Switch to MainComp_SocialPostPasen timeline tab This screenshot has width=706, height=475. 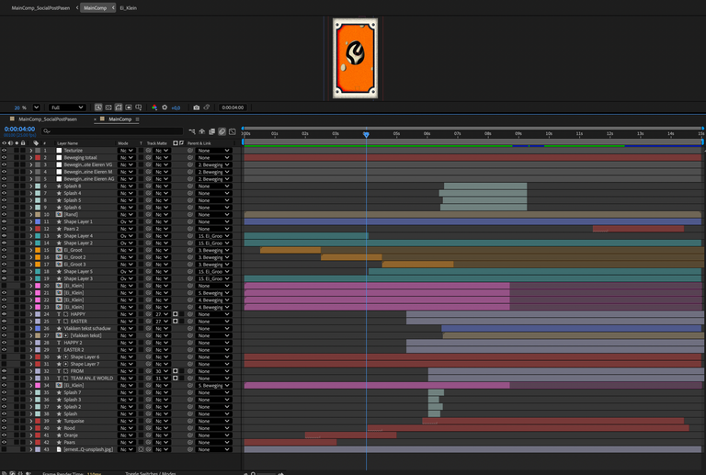[47, 119]
